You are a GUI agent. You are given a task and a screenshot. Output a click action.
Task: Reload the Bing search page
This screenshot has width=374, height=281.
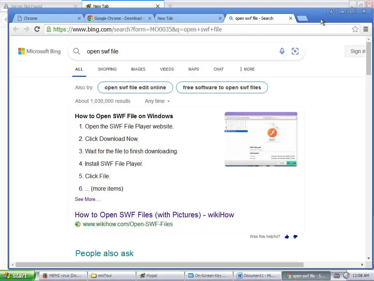(x=37, y=29)
